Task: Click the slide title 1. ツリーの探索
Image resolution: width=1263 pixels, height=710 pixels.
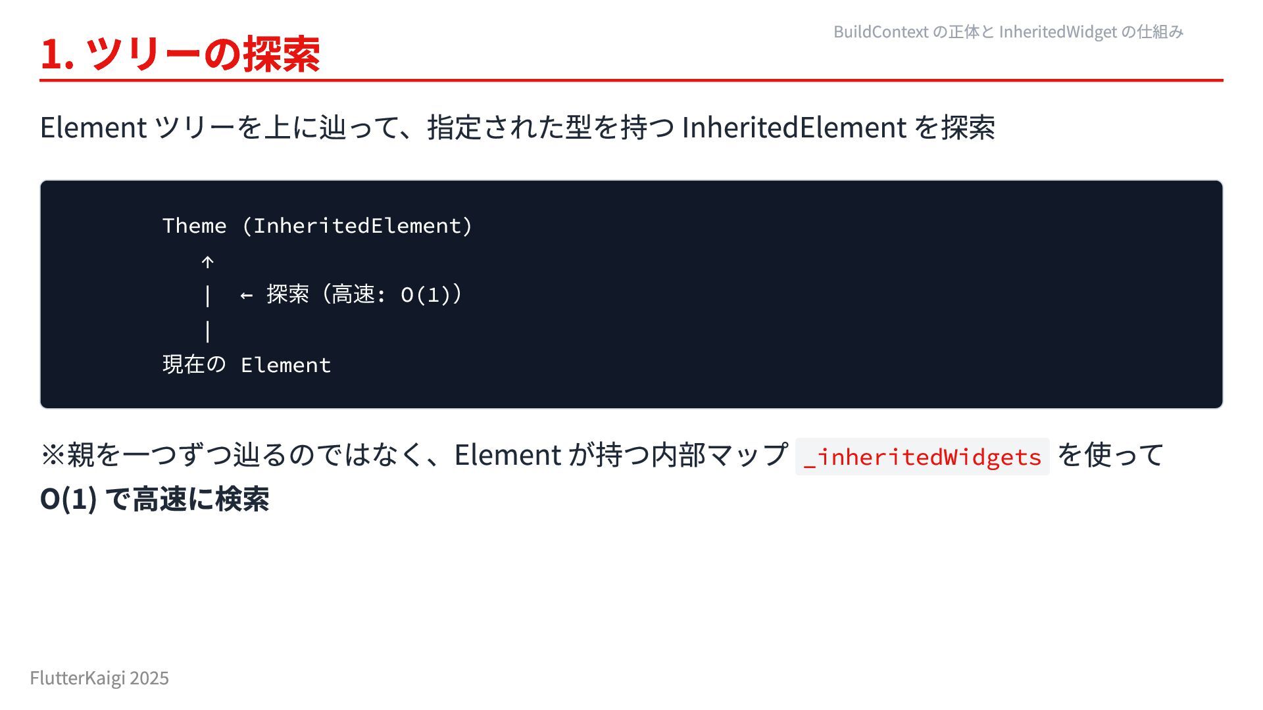Action: coord(180,54)
